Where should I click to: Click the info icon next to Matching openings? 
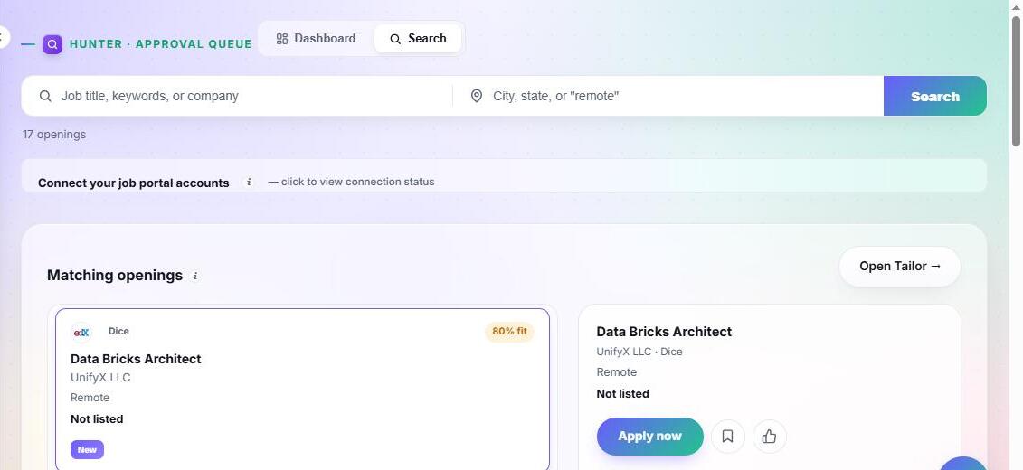click(194, 276)
